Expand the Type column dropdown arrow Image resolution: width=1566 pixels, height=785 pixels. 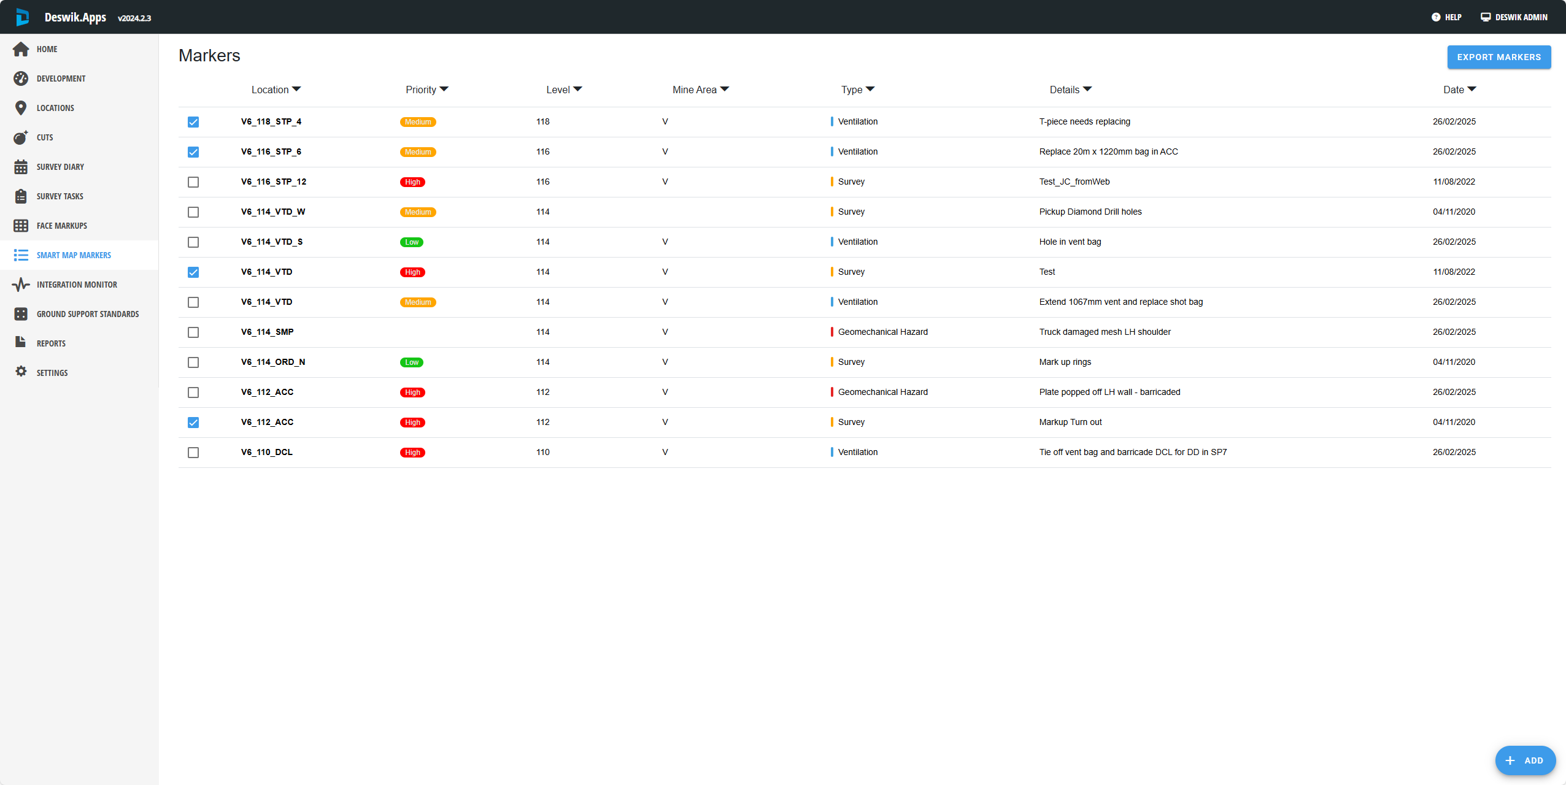point(870,90)
